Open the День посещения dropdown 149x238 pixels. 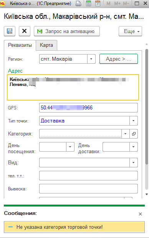70,147
